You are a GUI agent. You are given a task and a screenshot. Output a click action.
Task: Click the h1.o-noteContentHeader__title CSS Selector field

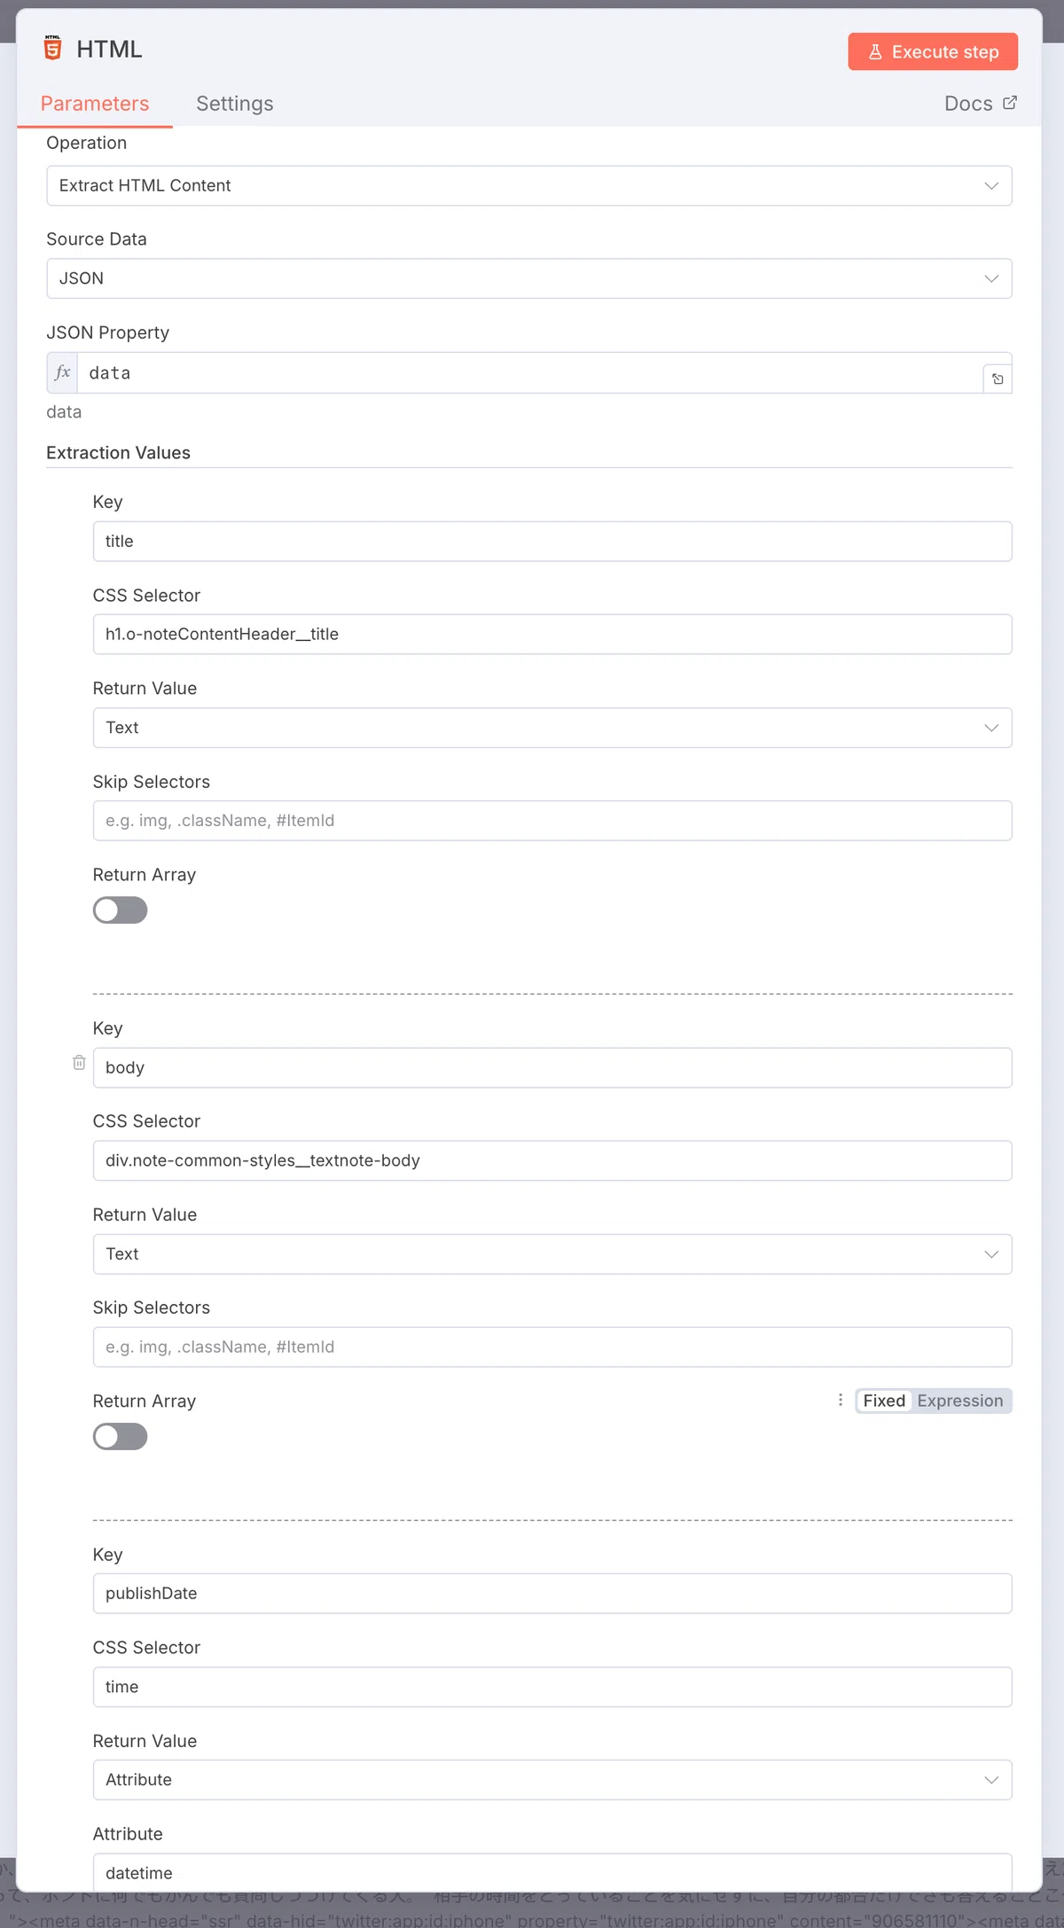coord(552,635)
